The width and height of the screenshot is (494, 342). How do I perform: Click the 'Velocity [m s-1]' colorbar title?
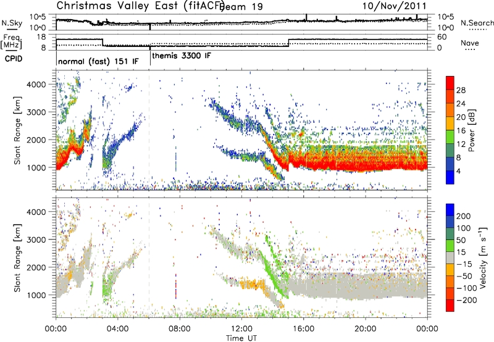pos(482,257)
